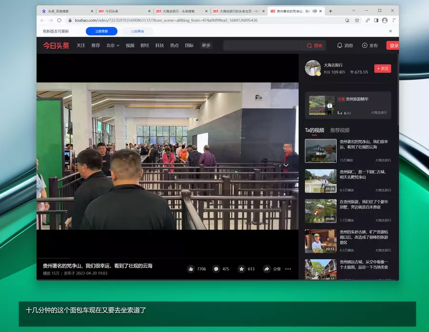429x332 pixels.
Task: Open the 关注 navigation item
Action: (x=81, y=45)
